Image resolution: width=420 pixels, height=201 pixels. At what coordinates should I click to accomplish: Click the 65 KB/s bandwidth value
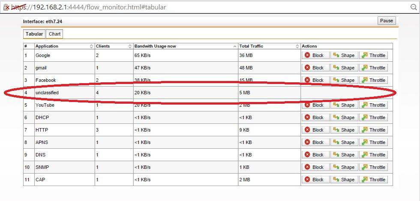(142, 55)
